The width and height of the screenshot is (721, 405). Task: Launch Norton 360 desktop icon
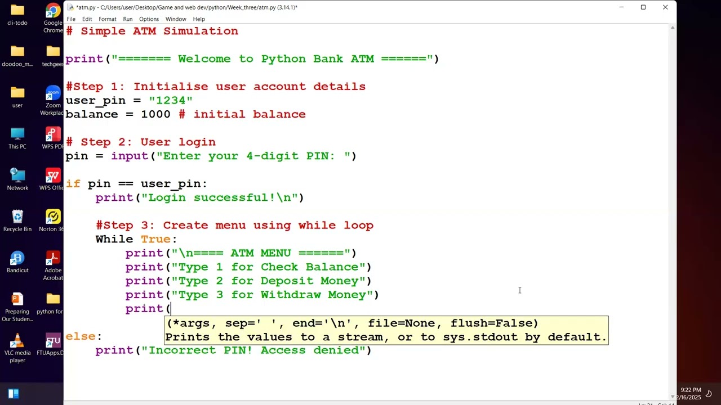coord(53,221)
